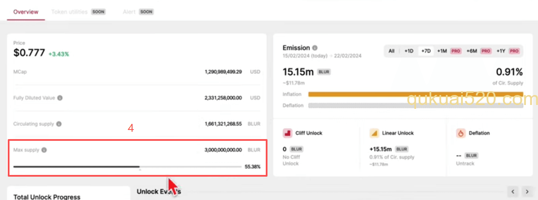Screen dimensions: 538x200
Task: Click the 3,000,000,000.00 max supply value
Action: [x=223, y=150]
